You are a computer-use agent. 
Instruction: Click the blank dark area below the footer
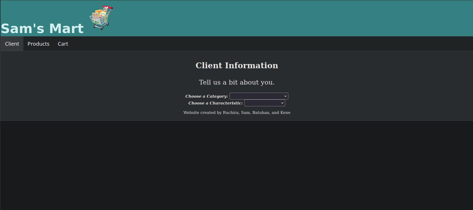236,165
